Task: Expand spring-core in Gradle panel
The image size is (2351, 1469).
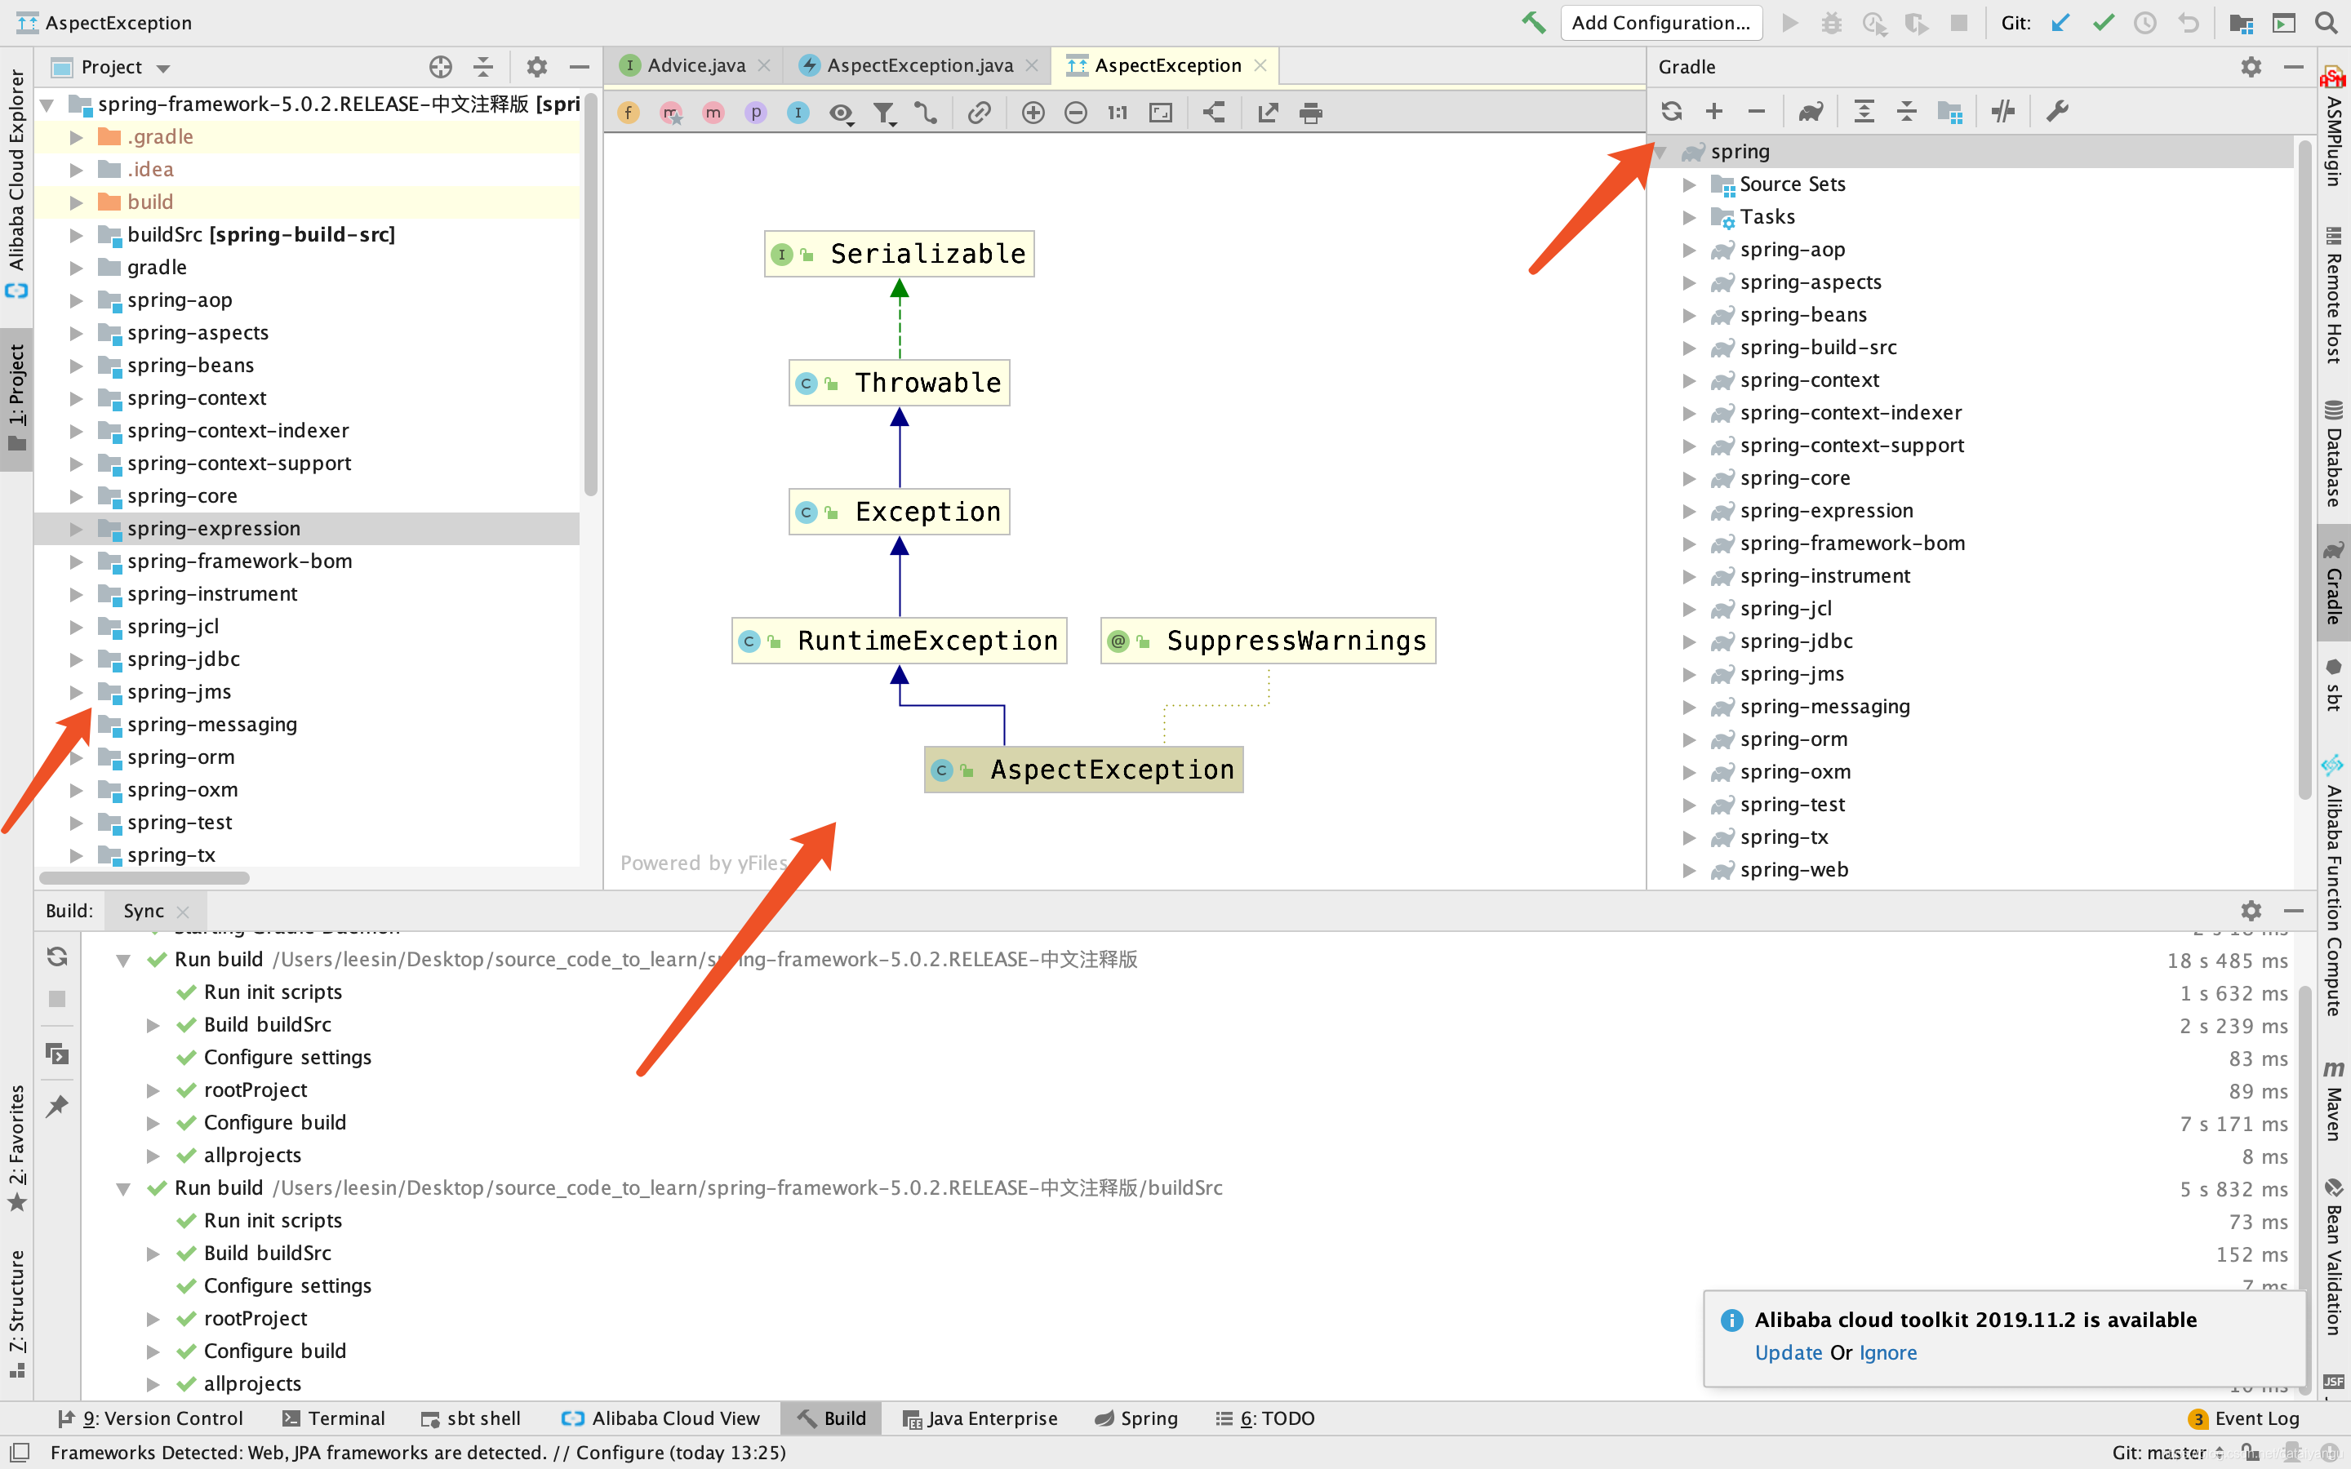Action: click(x=1690, y=478)
